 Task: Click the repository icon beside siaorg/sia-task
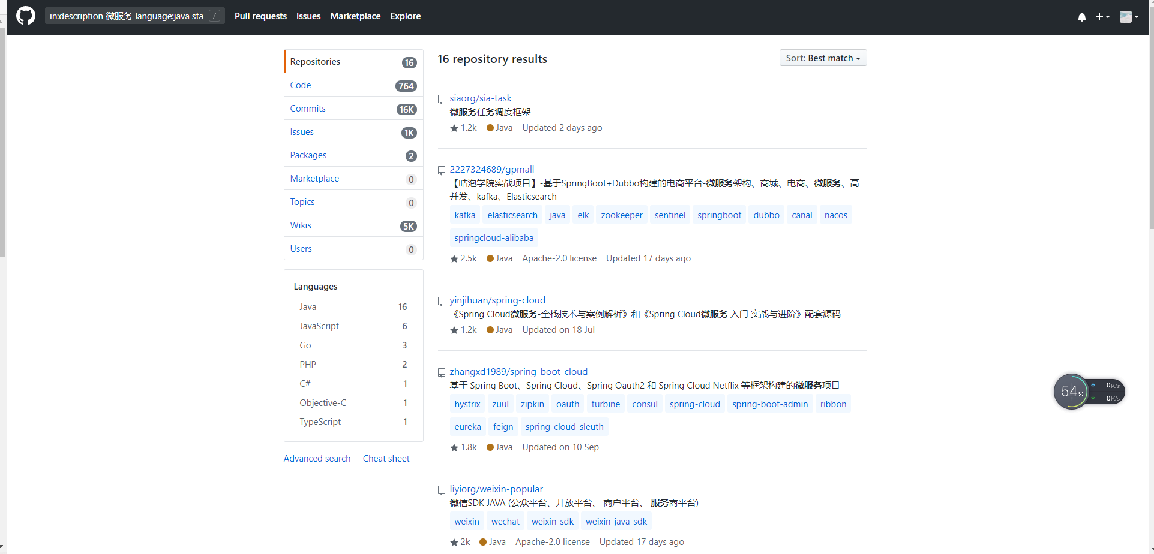point(442,99)
